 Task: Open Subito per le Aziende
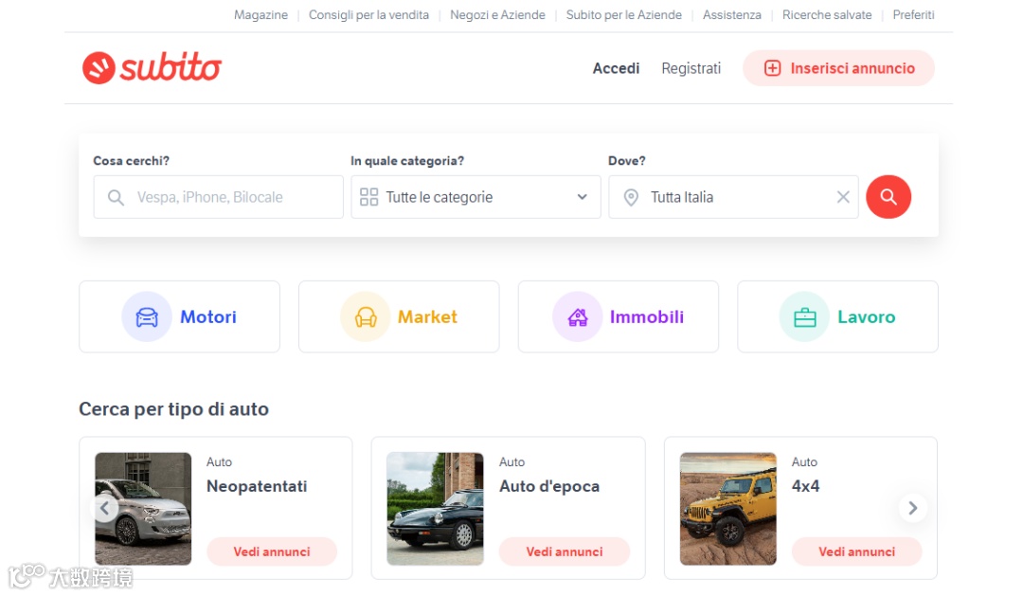623,14
